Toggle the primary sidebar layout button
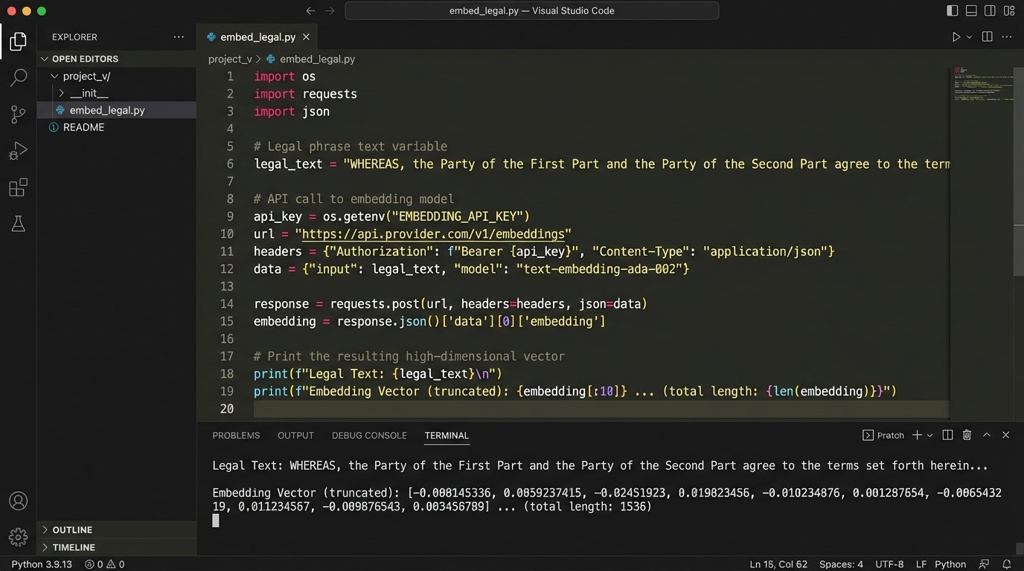The image size is (1024, 571). pos(952,11)
